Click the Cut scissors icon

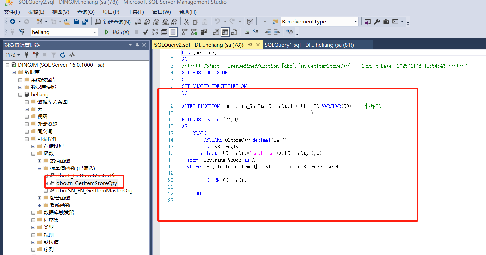(x=186, y=22)
